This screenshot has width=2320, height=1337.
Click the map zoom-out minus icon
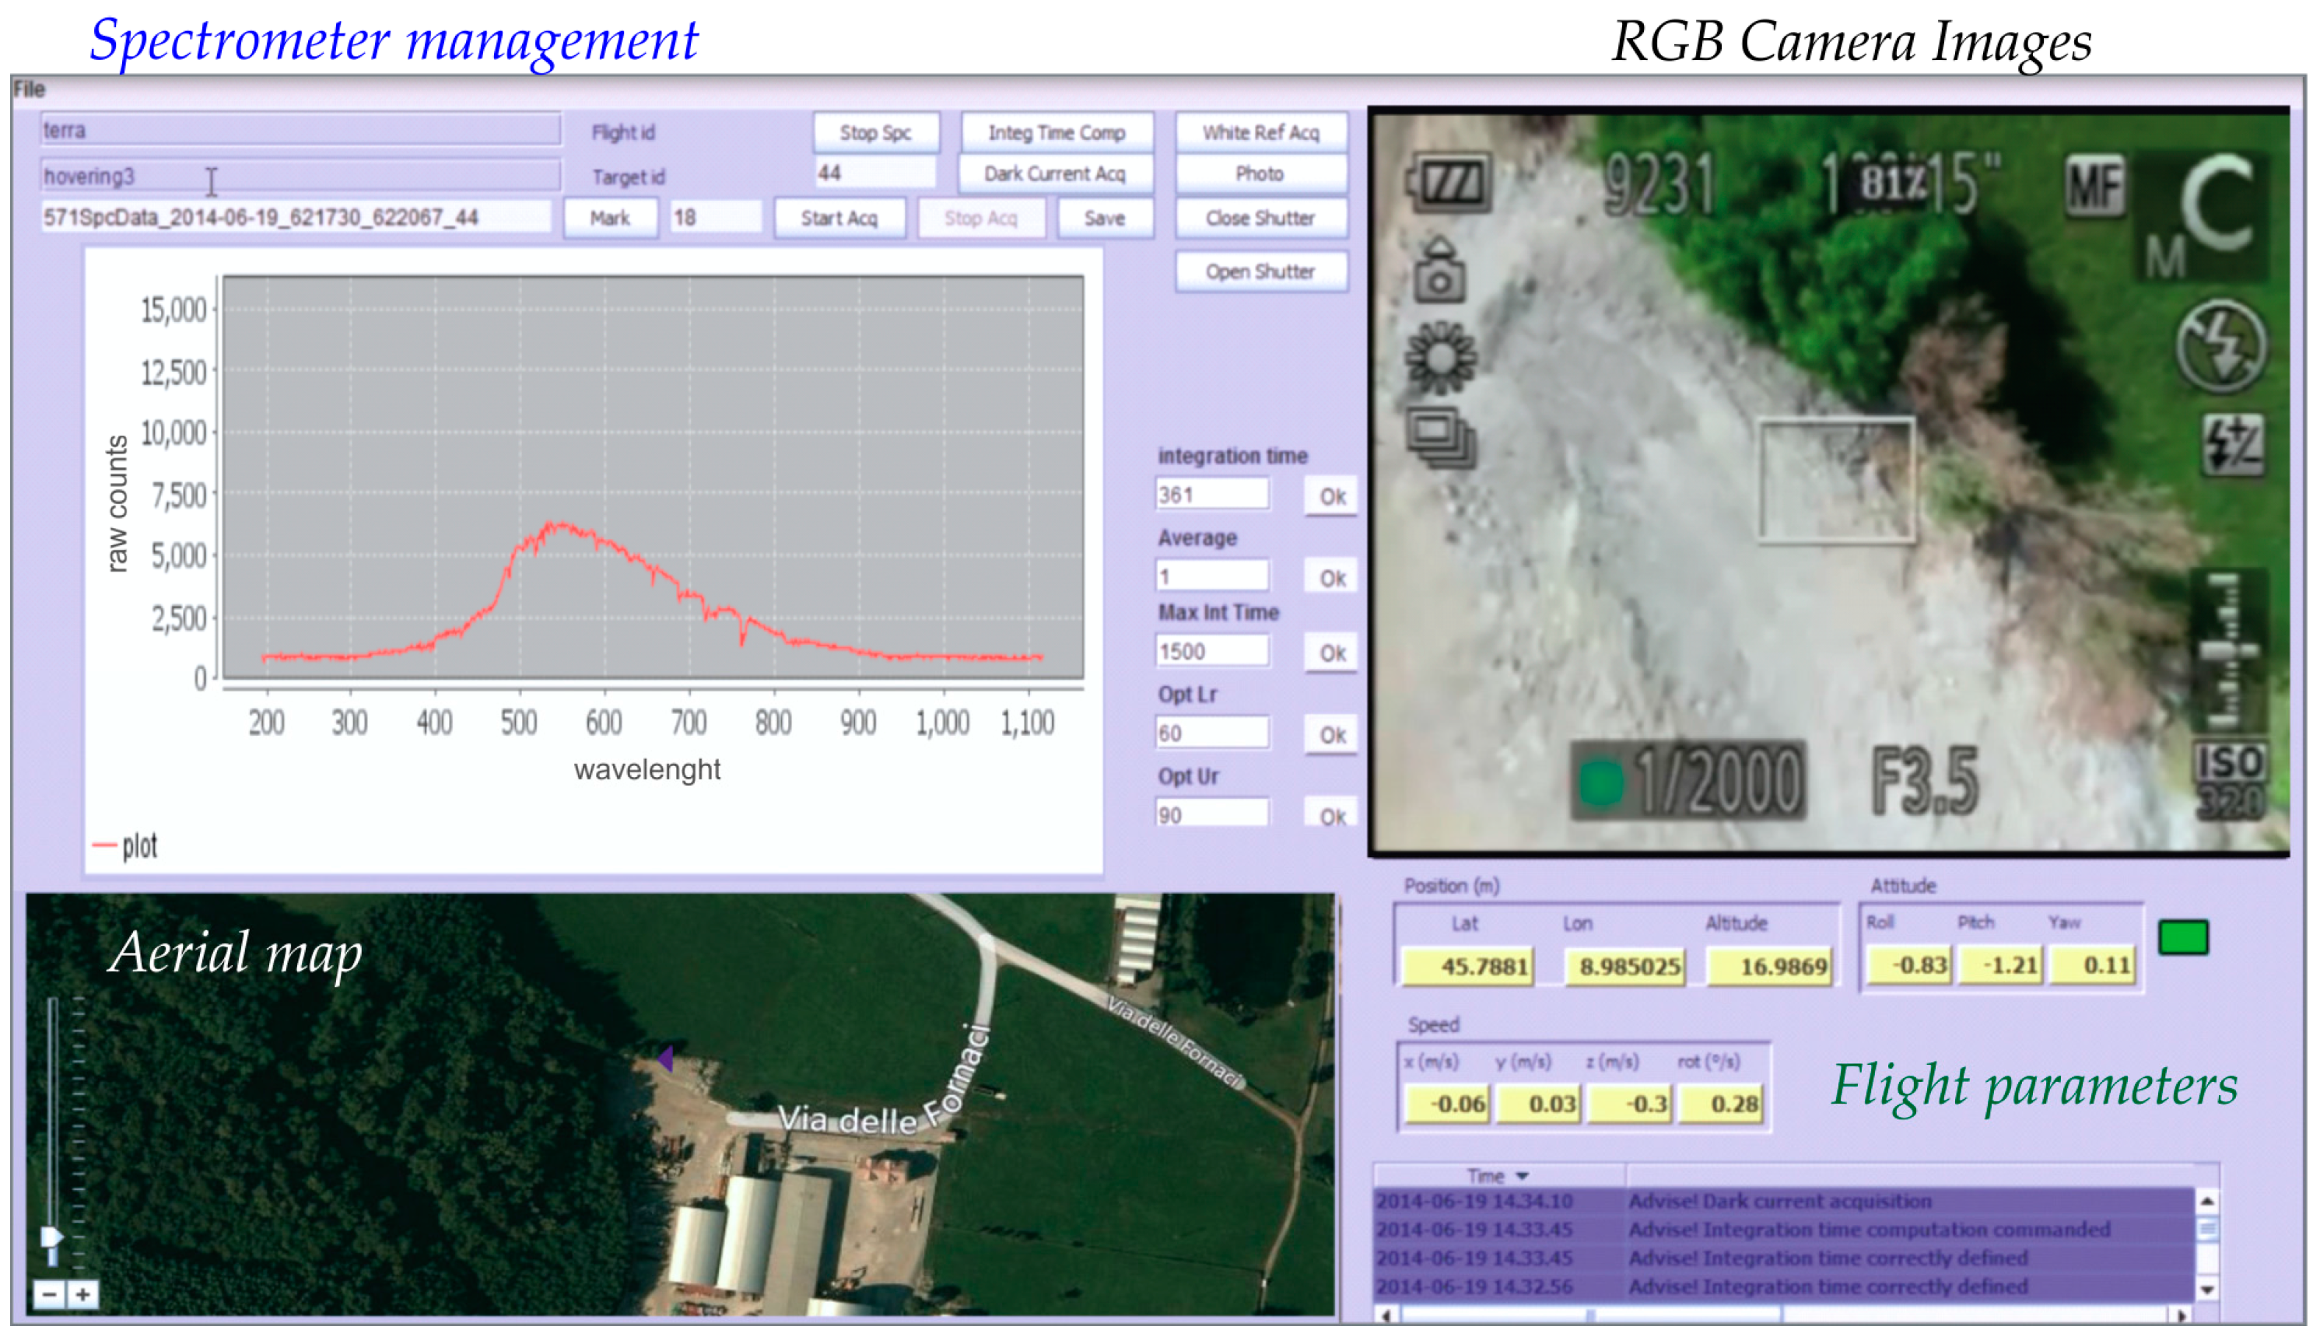point(50,1295)
